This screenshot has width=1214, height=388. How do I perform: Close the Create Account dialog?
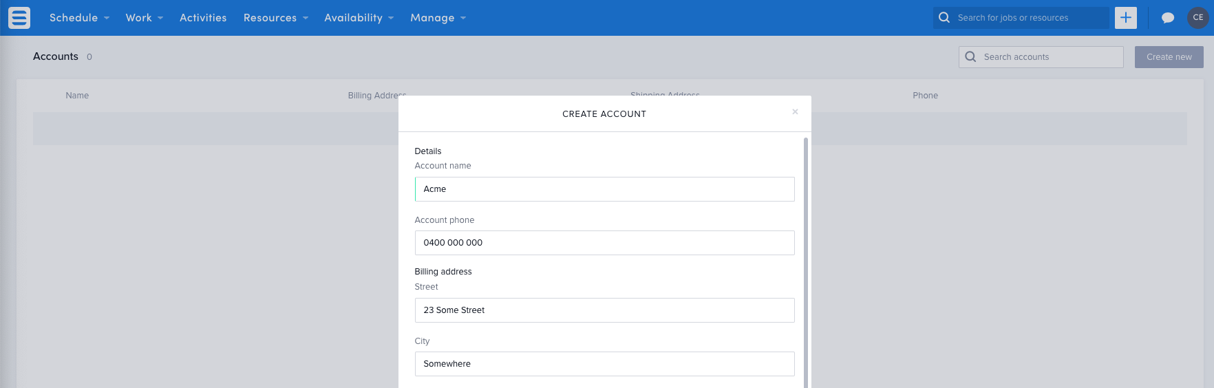(x=795, y=111)
